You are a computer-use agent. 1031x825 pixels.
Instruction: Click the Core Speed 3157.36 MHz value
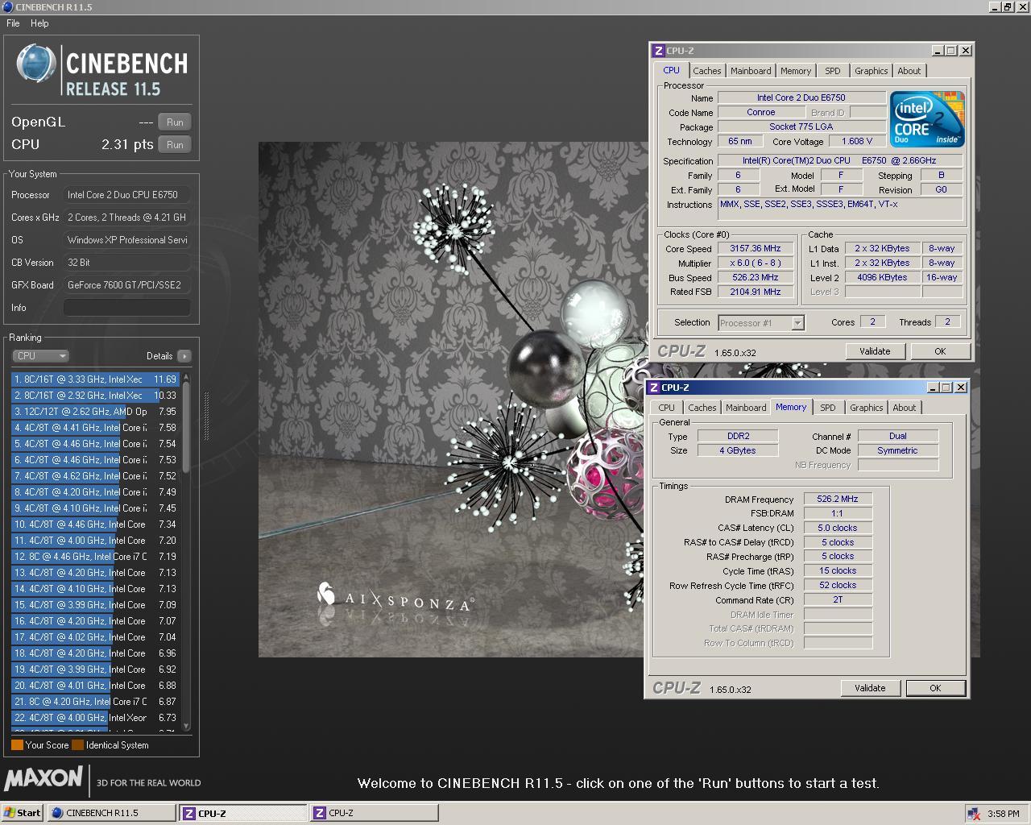click(x=756, y=249)
